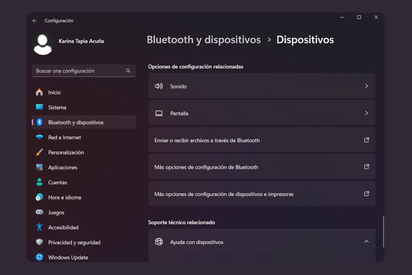Screen dimensions: 412x275
Task: Open Más opciones de configuración de Bluetooth
Action: [x=262, y=167]
